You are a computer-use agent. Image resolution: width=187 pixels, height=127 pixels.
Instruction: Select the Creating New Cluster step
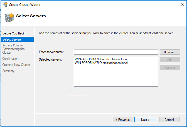point(16,65)
